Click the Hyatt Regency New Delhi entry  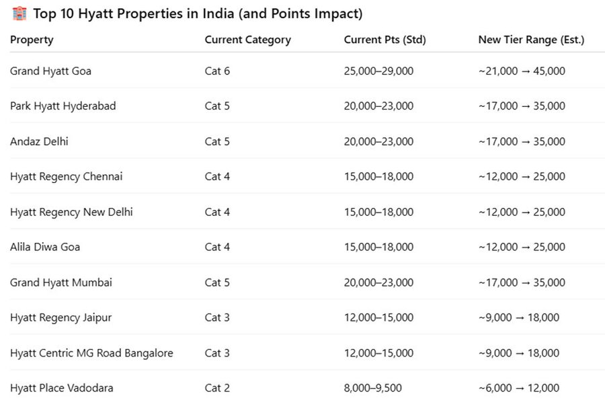71,212
